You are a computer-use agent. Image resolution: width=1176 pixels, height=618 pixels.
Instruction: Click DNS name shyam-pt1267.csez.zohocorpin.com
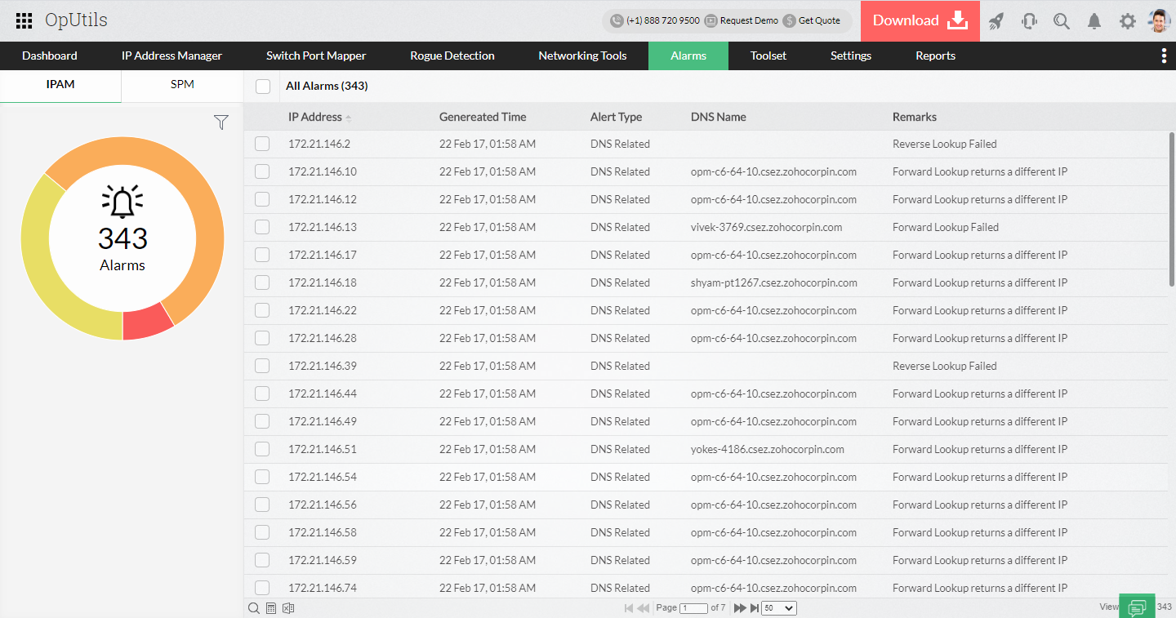coord(774,282)
